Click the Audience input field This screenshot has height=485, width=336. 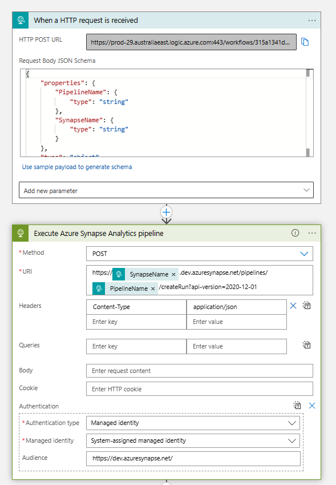pos(193,458)
